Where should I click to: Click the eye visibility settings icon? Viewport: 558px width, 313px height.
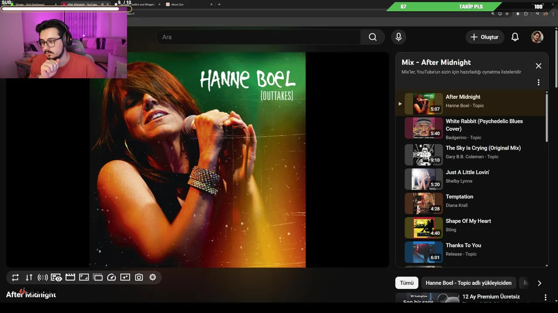tap(56, 277)
